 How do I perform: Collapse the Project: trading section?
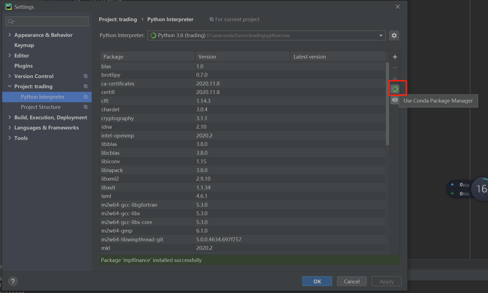(x=10, y=86)
